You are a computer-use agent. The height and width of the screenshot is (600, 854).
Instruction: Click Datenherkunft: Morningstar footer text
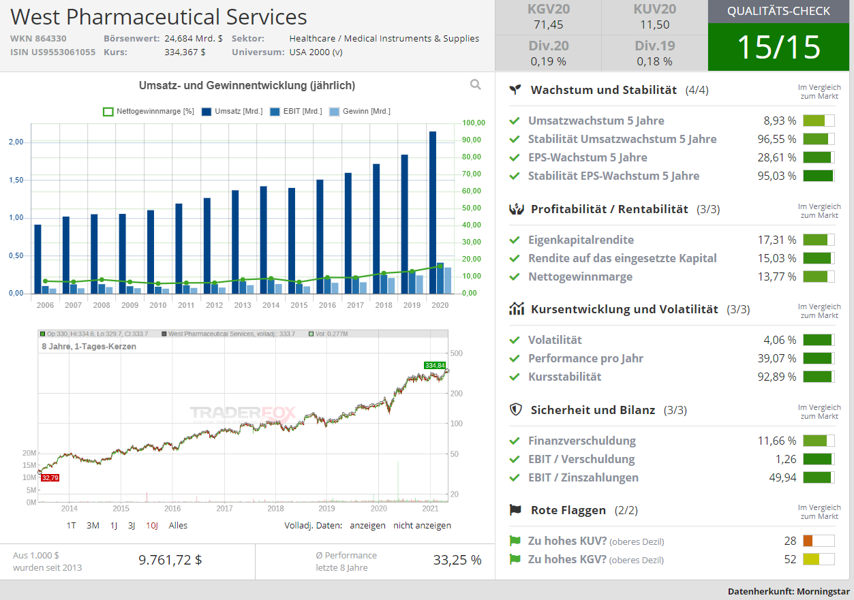click(x=789, y=591)
